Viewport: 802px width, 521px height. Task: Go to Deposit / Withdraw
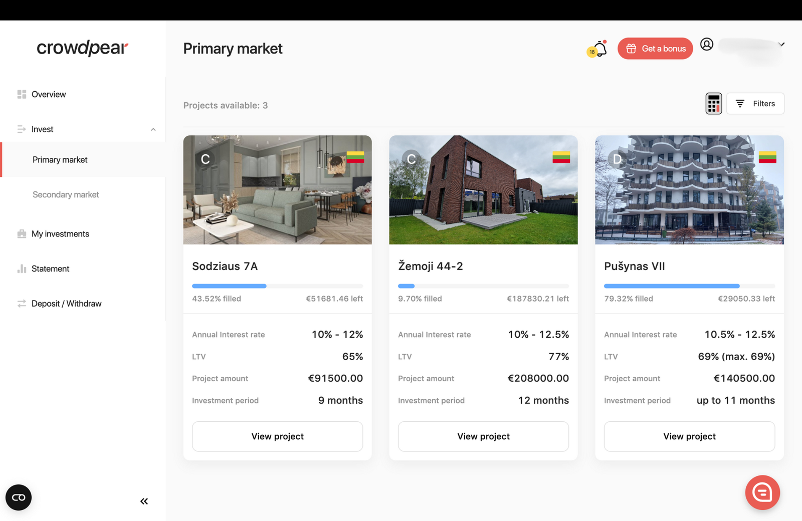pyautogui.click(x=66, y=304)
